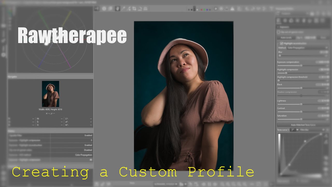Preview the green channel

tap(204, 10)
